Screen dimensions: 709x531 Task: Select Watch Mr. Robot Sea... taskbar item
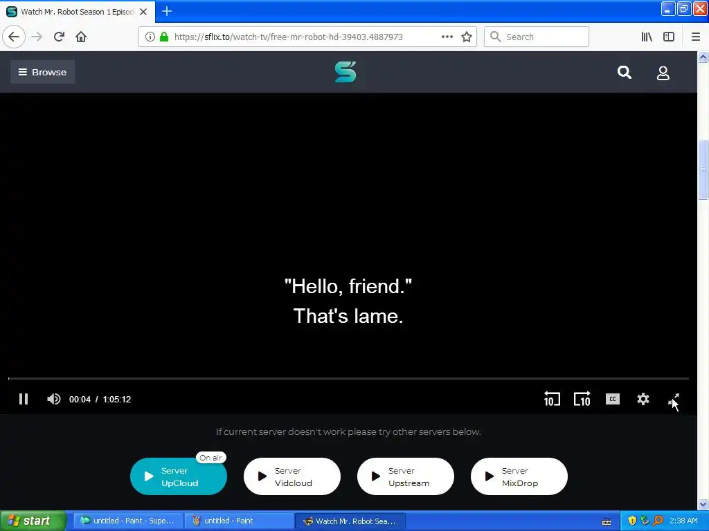pyautogui.click(x=350, y=521)
